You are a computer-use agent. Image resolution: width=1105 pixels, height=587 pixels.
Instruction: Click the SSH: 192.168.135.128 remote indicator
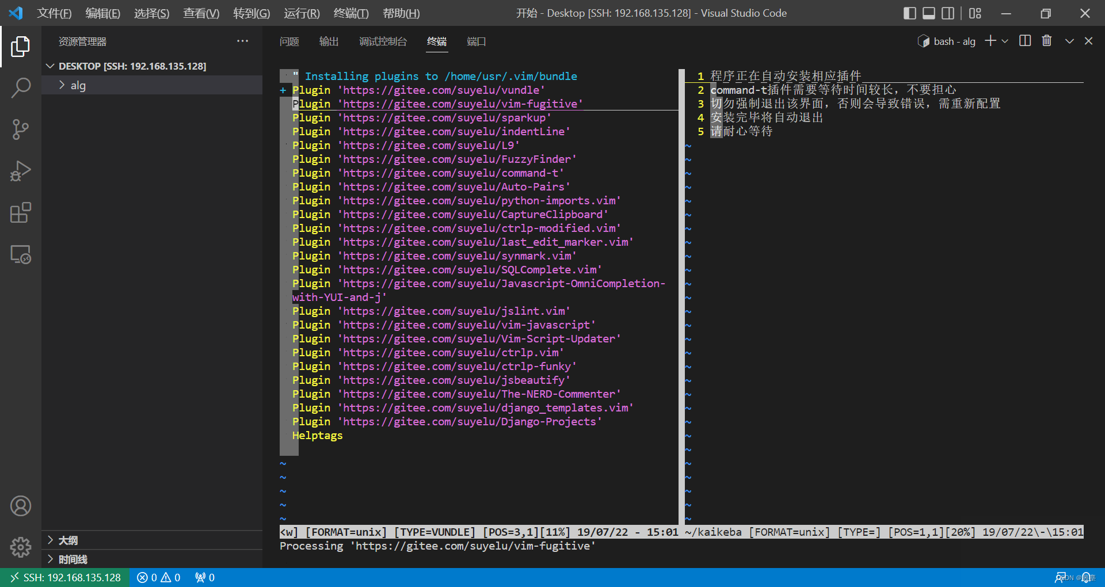[65, 577]
